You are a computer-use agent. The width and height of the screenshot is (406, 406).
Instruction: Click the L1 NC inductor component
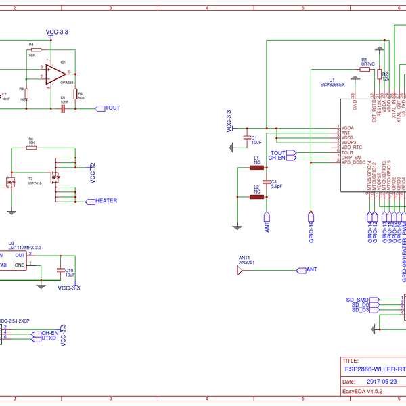(x=257, y=168)
